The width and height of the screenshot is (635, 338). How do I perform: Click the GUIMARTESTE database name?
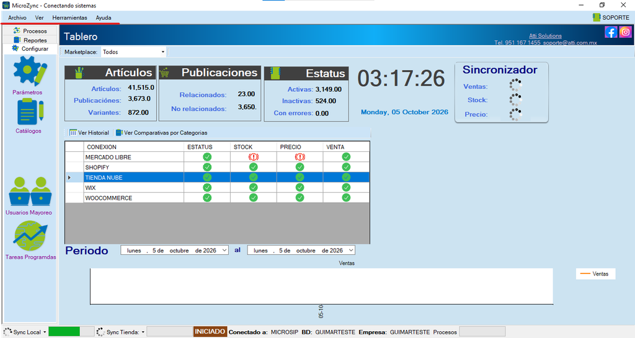point(335,332)
